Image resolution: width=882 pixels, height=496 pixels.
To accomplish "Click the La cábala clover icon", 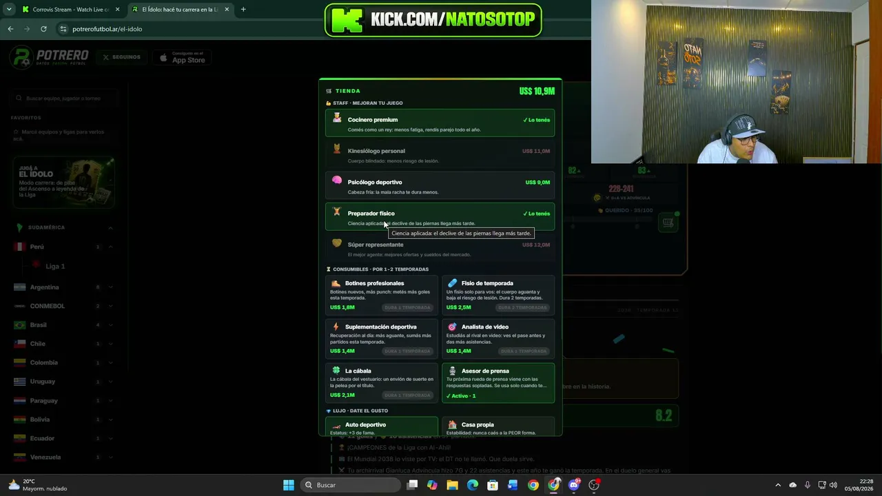I will [x=336, y=370].
